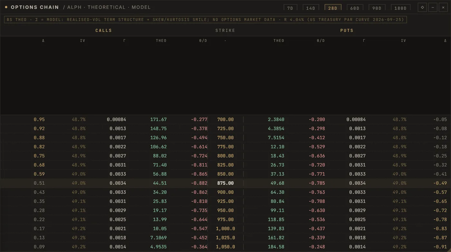
Task: Click put theo 118.85 at 975 strike
Action: tap(276, 219)
